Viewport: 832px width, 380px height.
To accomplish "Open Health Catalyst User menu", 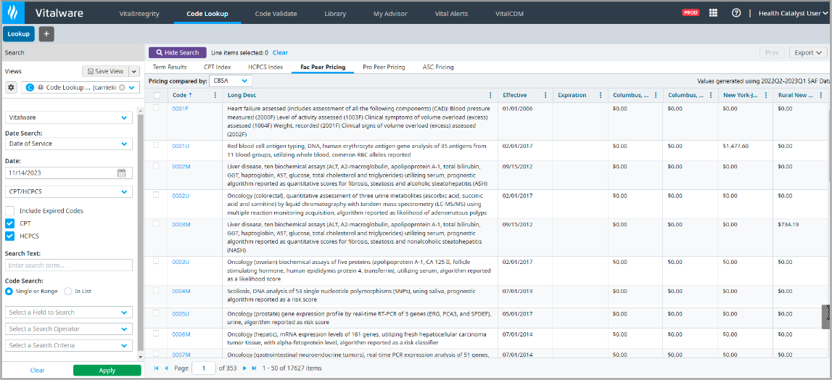I will pos(793,13).
